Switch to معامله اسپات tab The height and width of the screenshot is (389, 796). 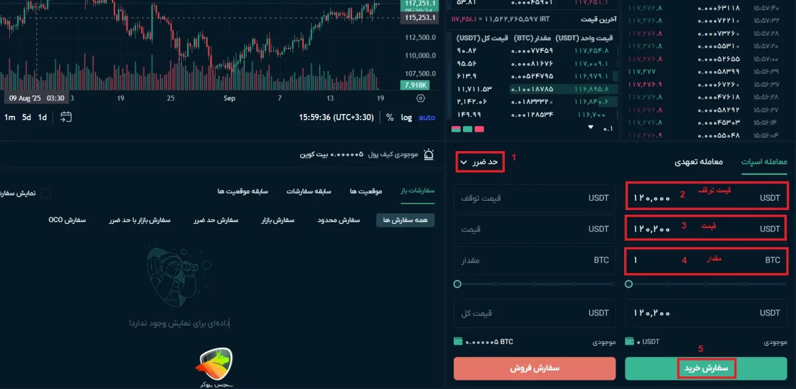[764, 162]
